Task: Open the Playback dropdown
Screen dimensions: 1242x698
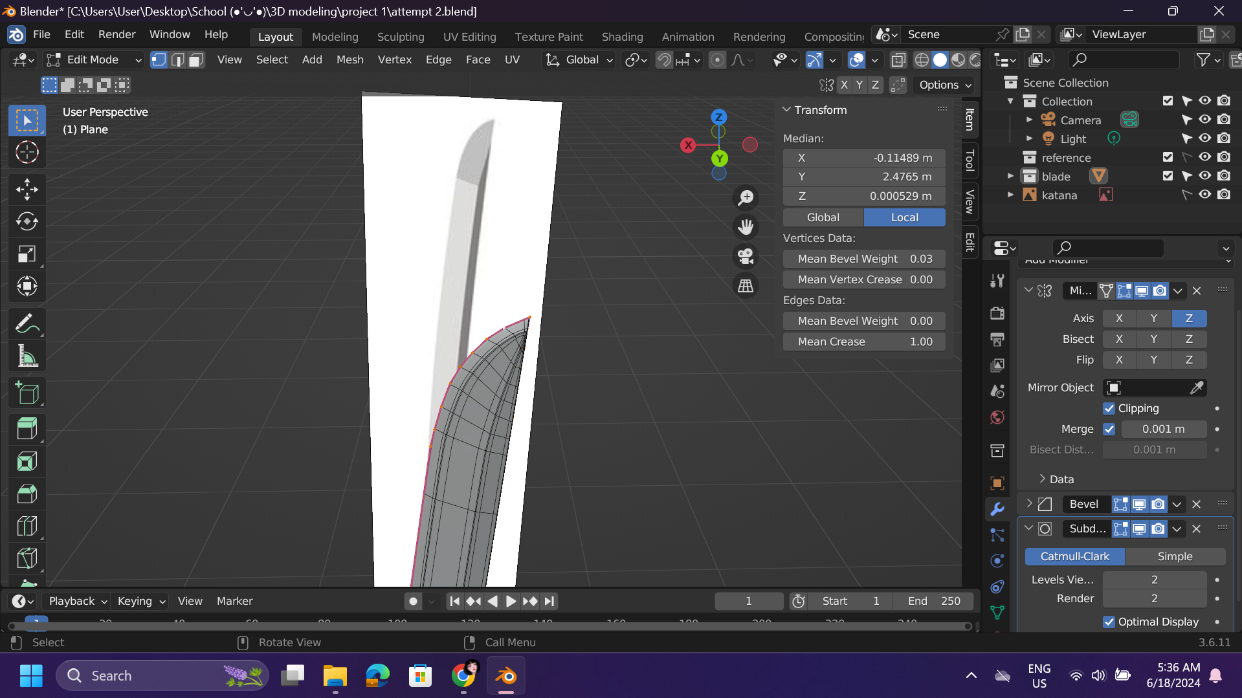Action: click(77, 601)
